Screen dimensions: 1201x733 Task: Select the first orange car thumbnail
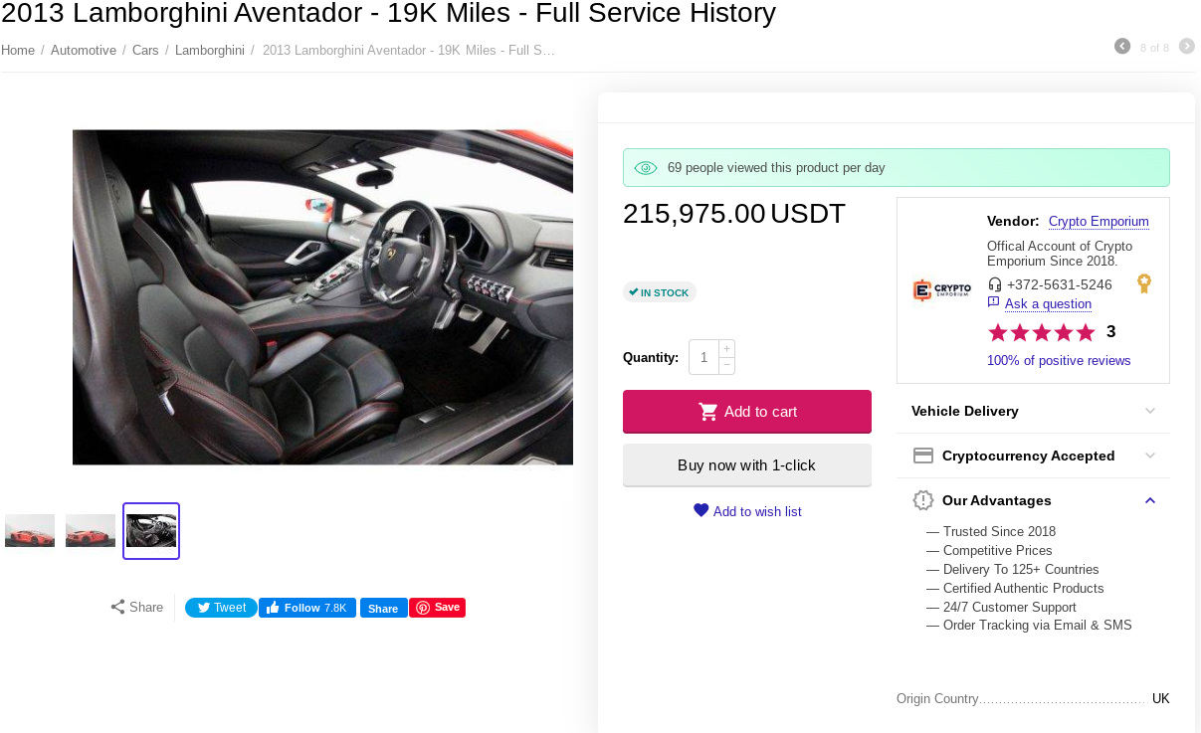(x=30, y=531)
